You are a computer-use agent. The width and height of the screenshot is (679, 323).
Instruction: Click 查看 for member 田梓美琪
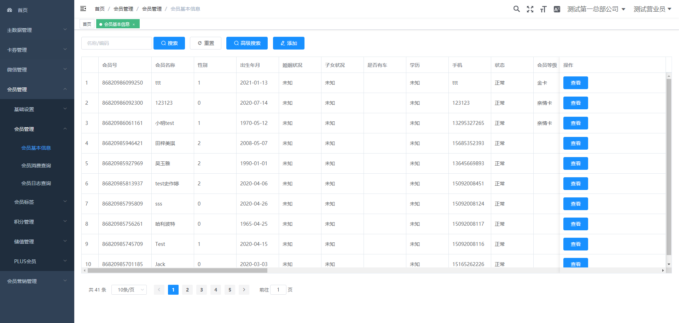[576, 143]
